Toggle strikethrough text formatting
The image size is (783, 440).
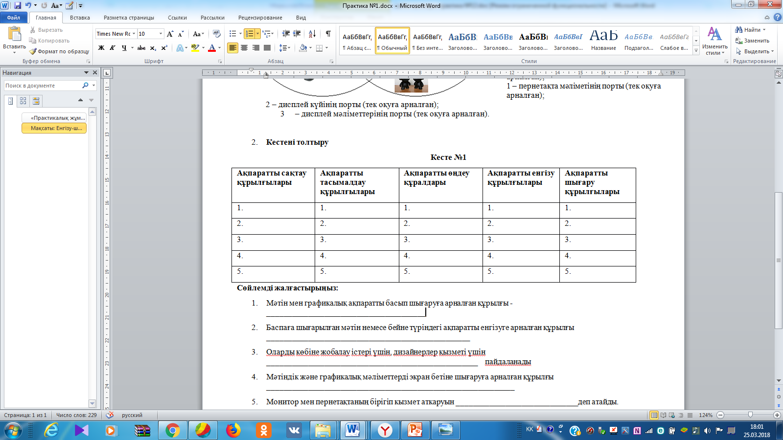pyautogui.click(x=141, y=48)
